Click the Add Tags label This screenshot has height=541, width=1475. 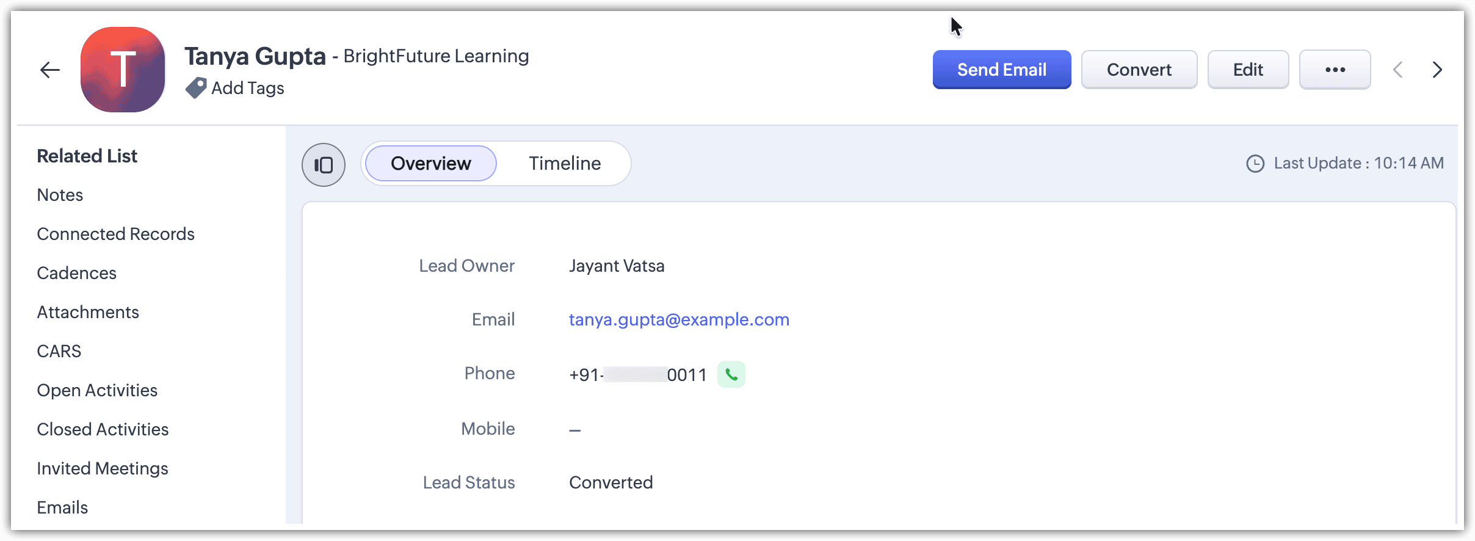click(x=248, y=88)
